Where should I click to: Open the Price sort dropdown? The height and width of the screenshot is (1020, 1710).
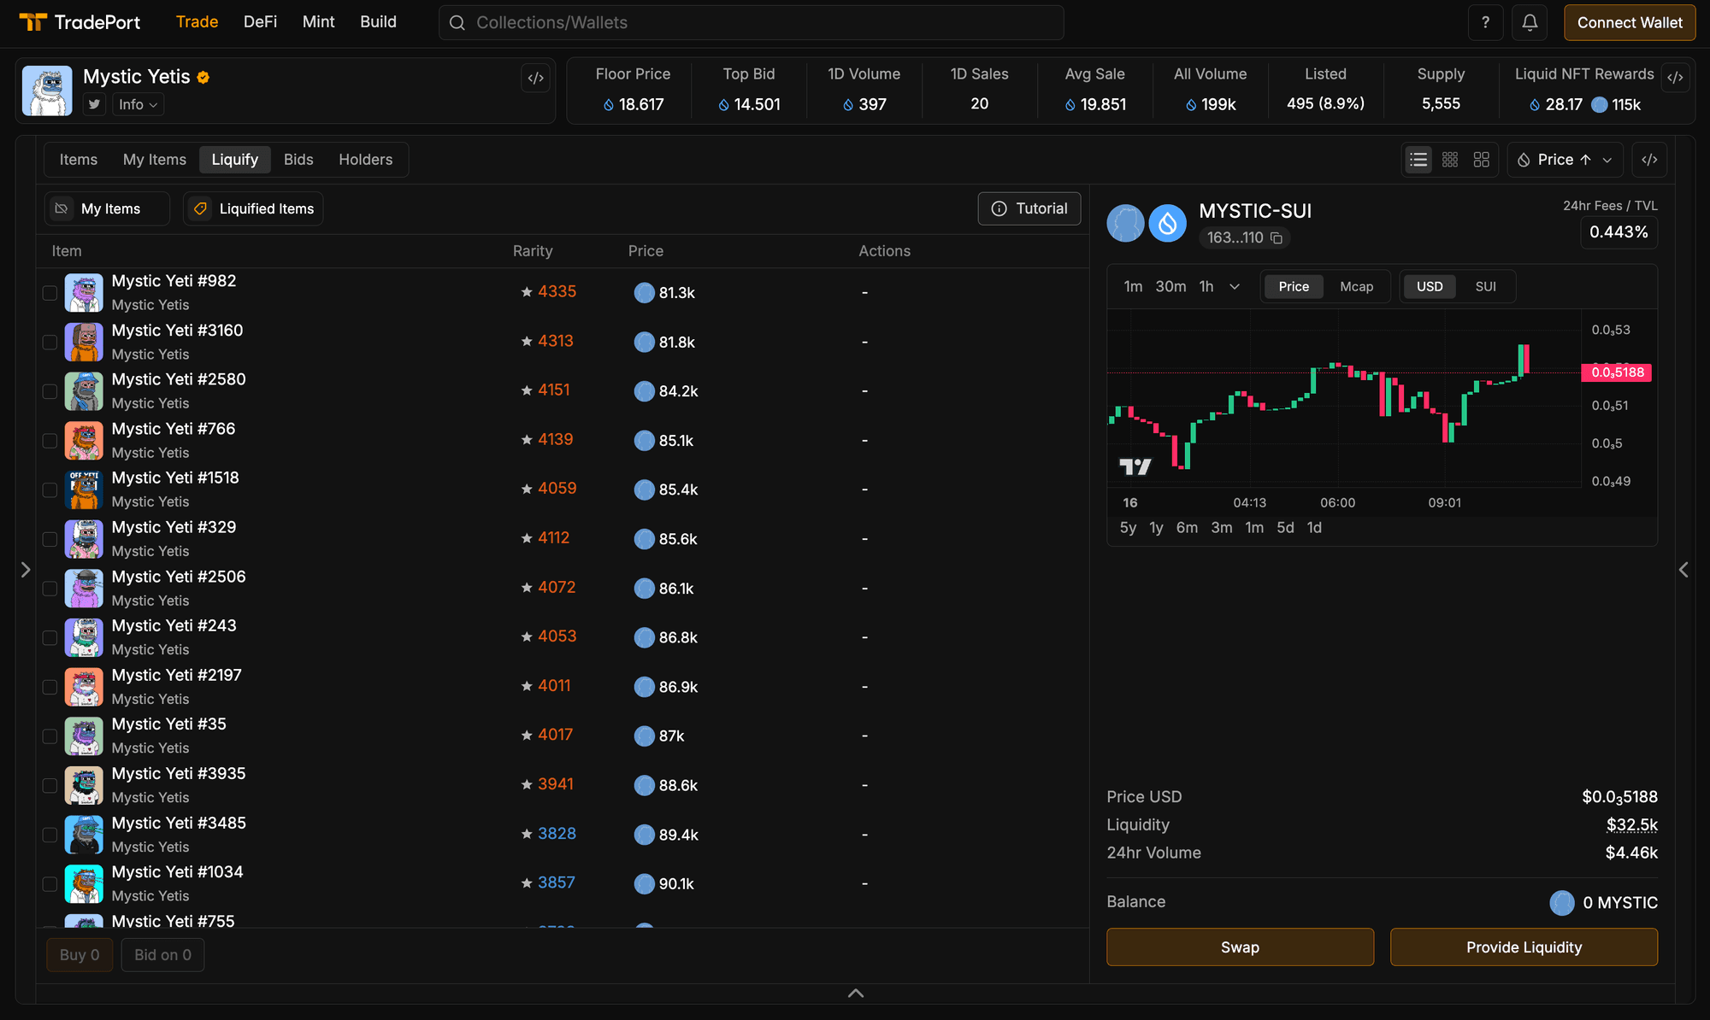tap(1564, 159)
